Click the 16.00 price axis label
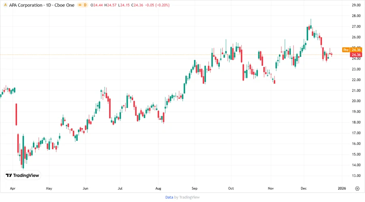Image resolution: width=365 pixels, height=202 pixels. (356, 144)
